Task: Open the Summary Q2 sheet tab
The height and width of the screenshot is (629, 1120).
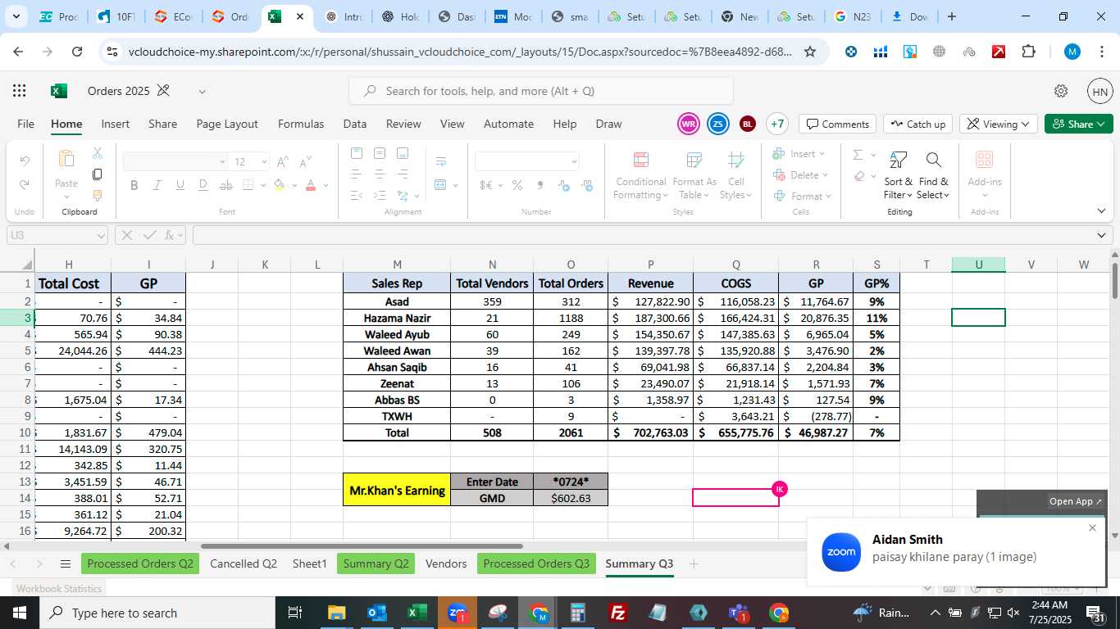Action: point(376,563)
